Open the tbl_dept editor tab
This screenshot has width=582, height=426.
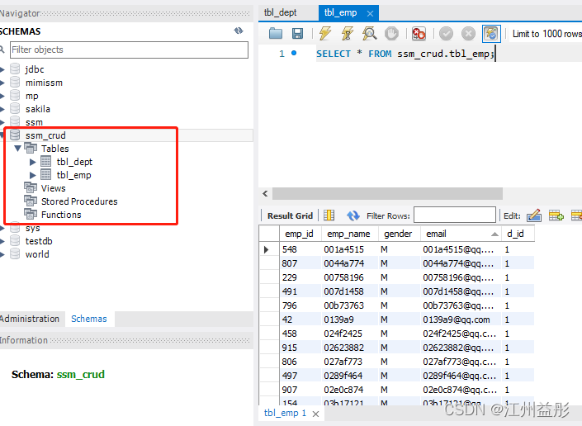coord(280,12)
